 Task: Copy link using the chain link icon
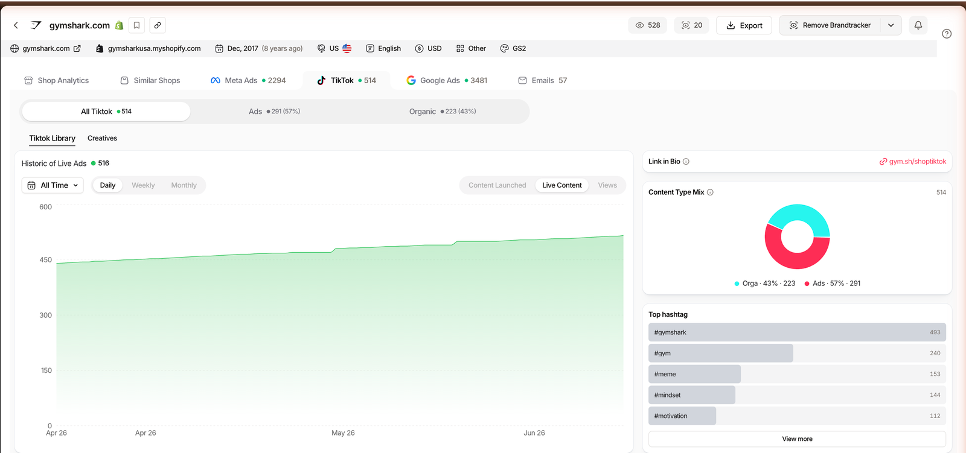tap(158, 25)
